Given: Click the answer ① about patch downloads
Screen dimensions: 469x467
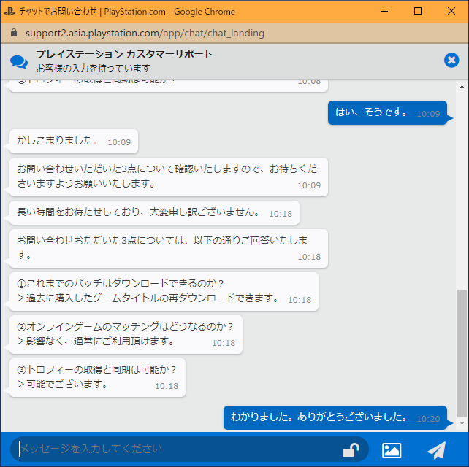Looking at the screenshot, I should coord(164,291).
